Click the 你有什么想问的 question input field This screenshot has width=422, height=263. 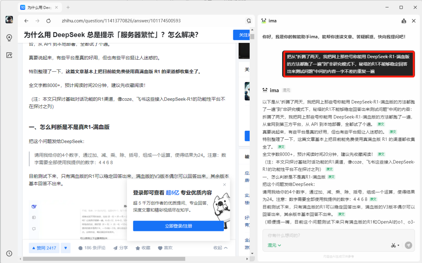click(338, 235)
